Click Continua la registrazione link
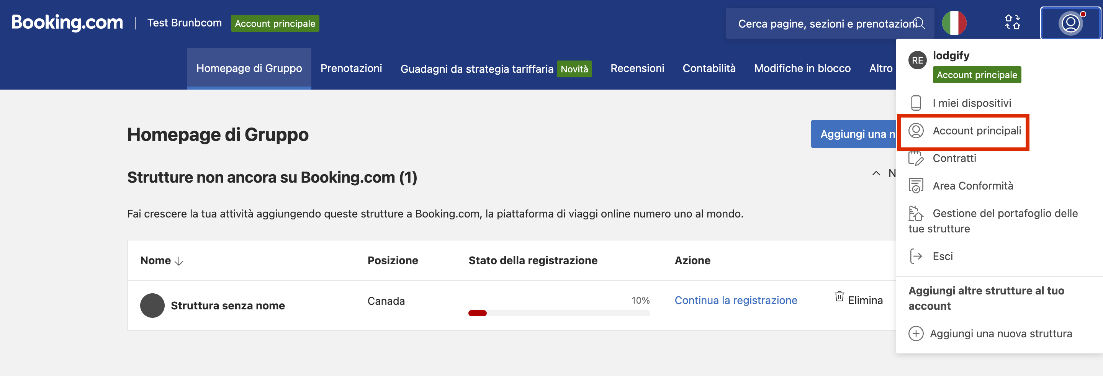Image resolution: width=1103 pixels, height=376 pixels. tap(735, 300)
